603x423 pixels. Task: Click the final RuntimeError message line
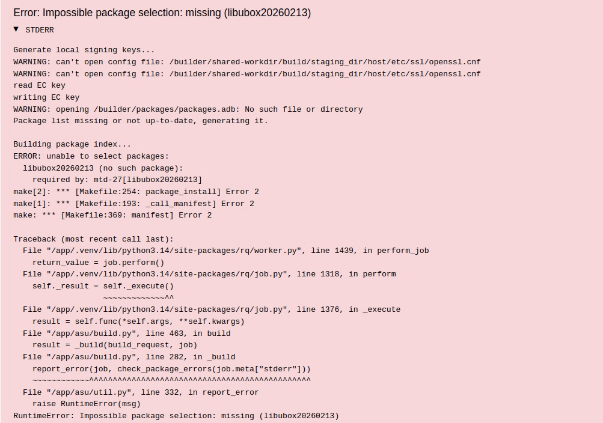click(176, 416)
